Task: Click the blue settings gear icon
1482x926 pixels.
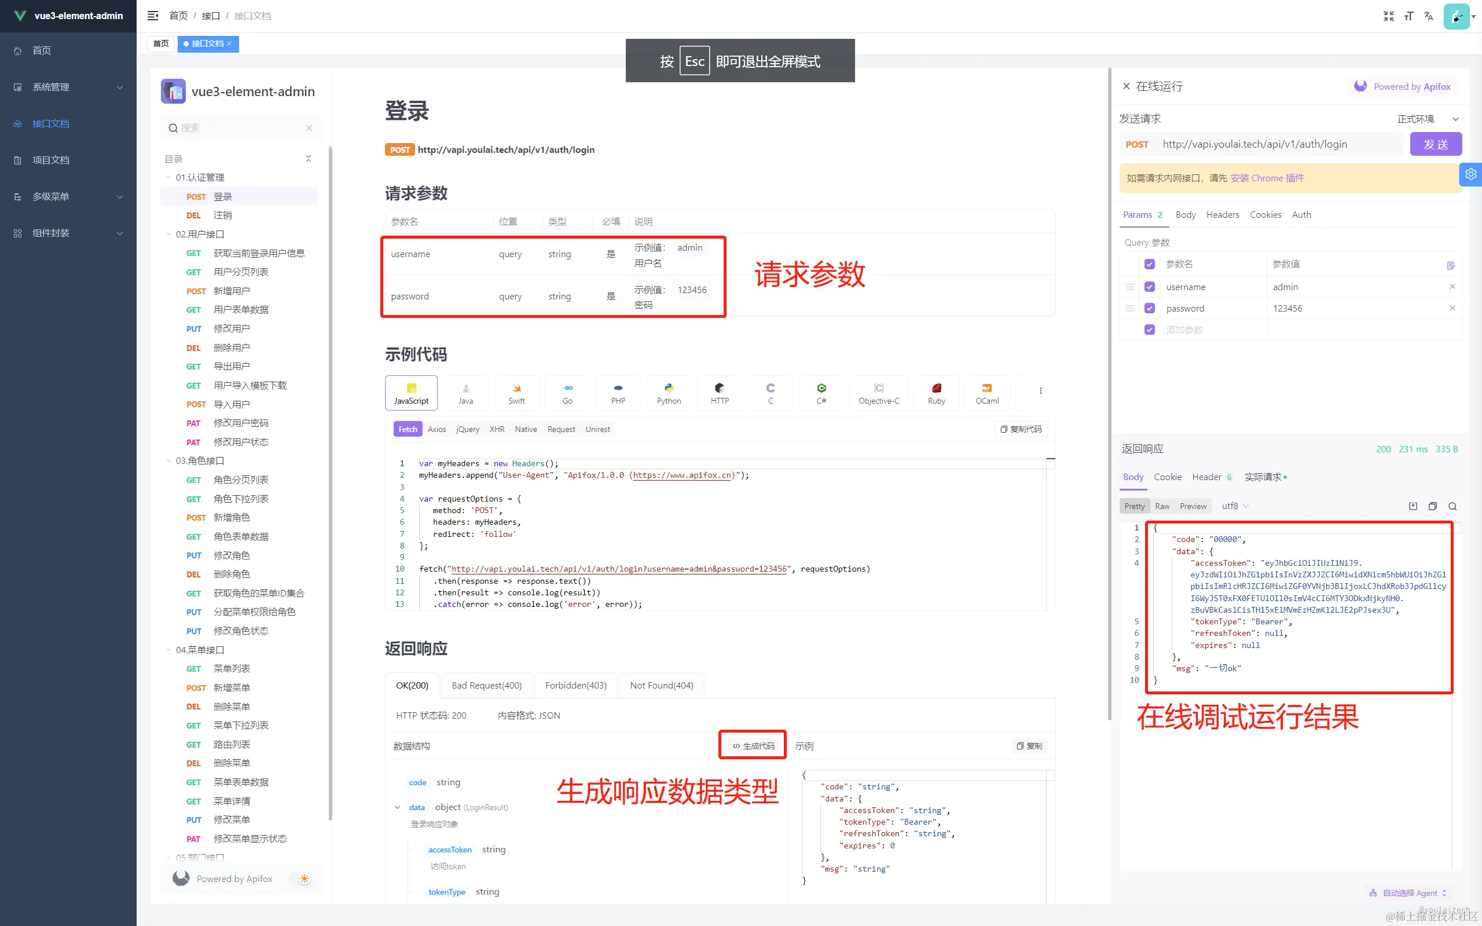Action: tap(1471, 174)
